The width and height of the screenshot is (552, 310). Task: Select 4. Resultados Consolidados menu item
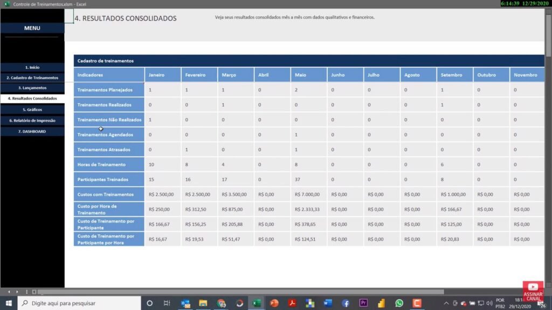(x=32, y=98)
